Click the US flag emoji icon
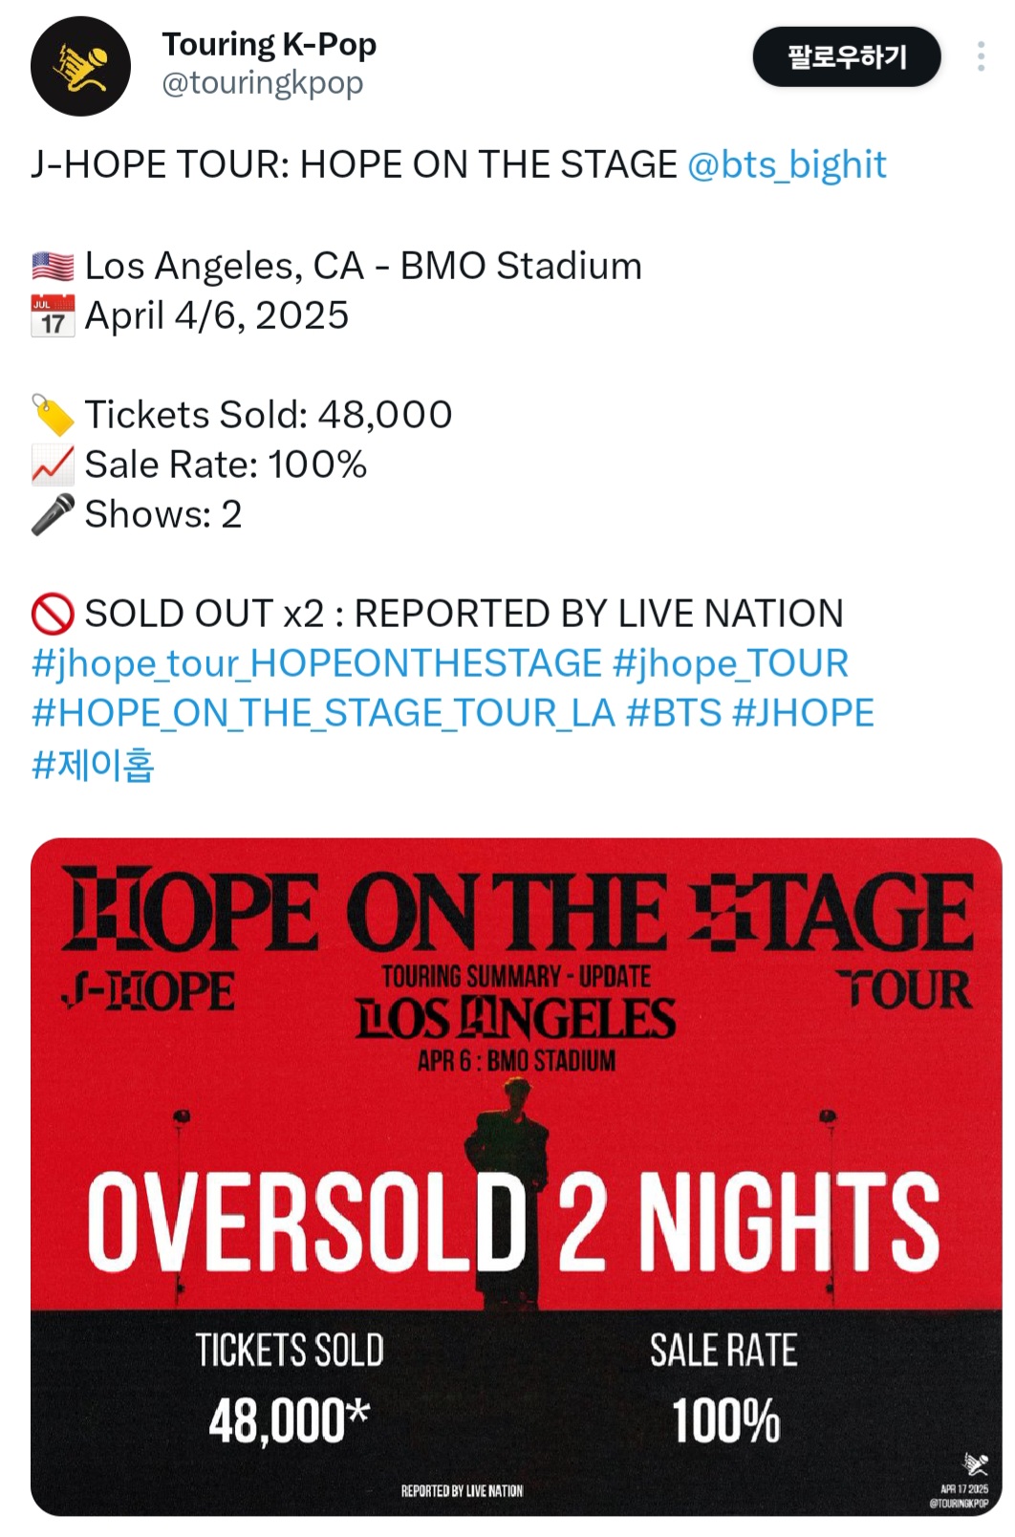 pyautogui.click(x=53, y=266)
